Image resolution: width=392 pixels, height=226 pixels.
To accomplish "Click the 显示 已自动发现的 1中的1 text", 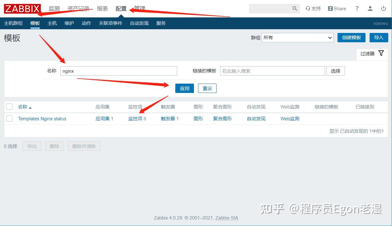I will pos(357,131).
